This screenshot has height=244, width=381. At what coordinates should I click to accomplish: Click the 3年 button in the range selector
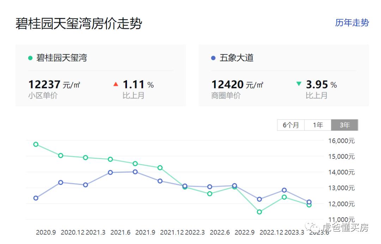(x=344, y=125)
